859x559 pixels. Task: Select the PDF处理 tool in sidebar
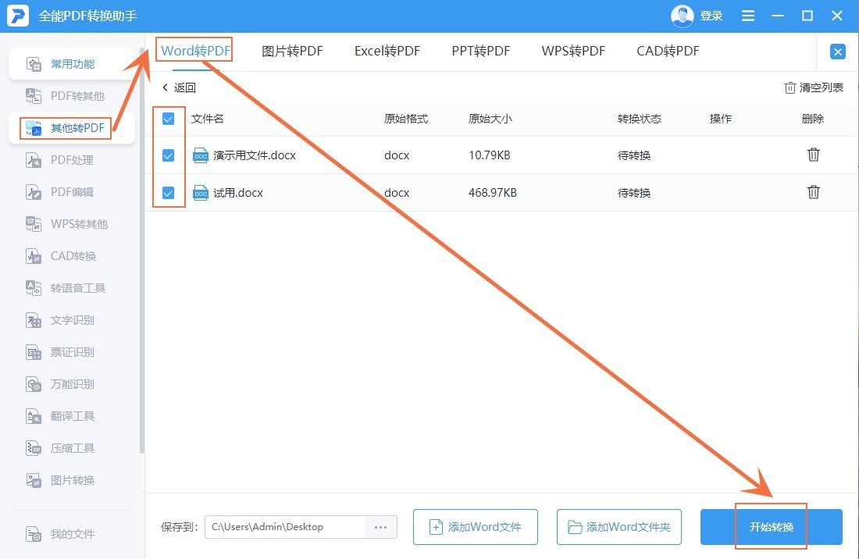pyautogui.click(x=74, y=159)
